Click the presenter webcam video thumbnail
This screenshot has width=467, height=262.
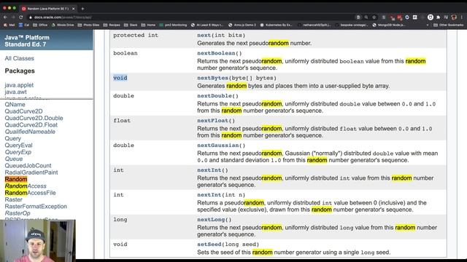click(x=38, y=241)
